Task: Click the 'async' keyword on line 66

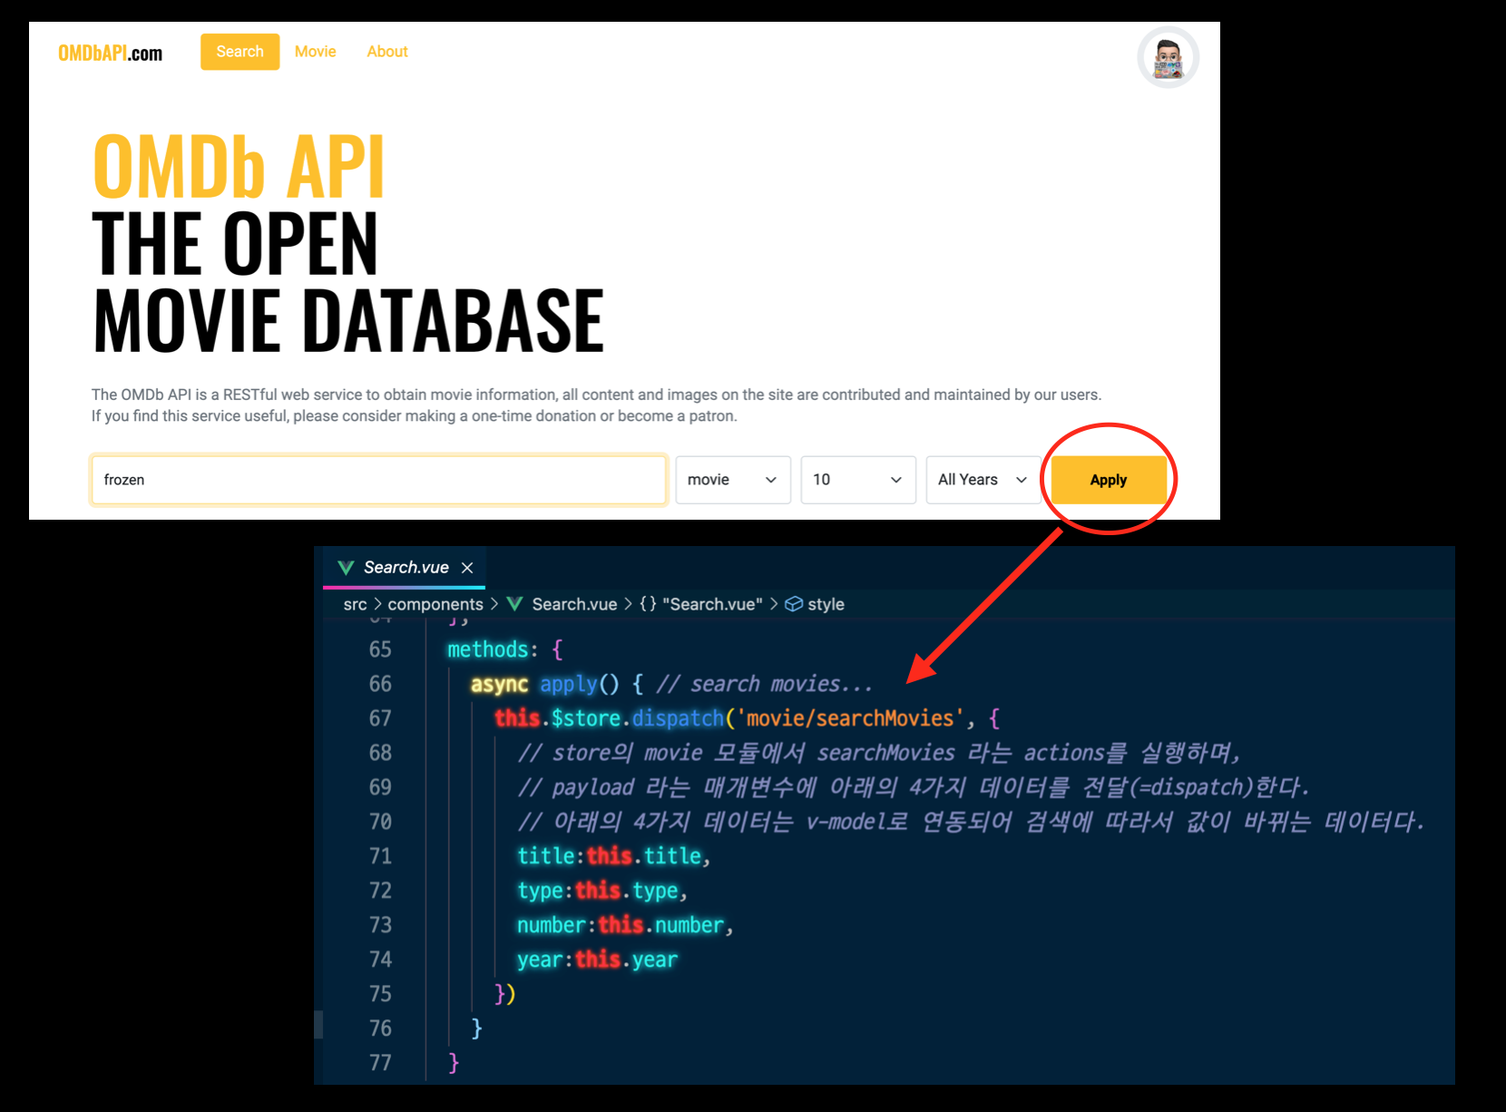Action: [x=499, y=684]
